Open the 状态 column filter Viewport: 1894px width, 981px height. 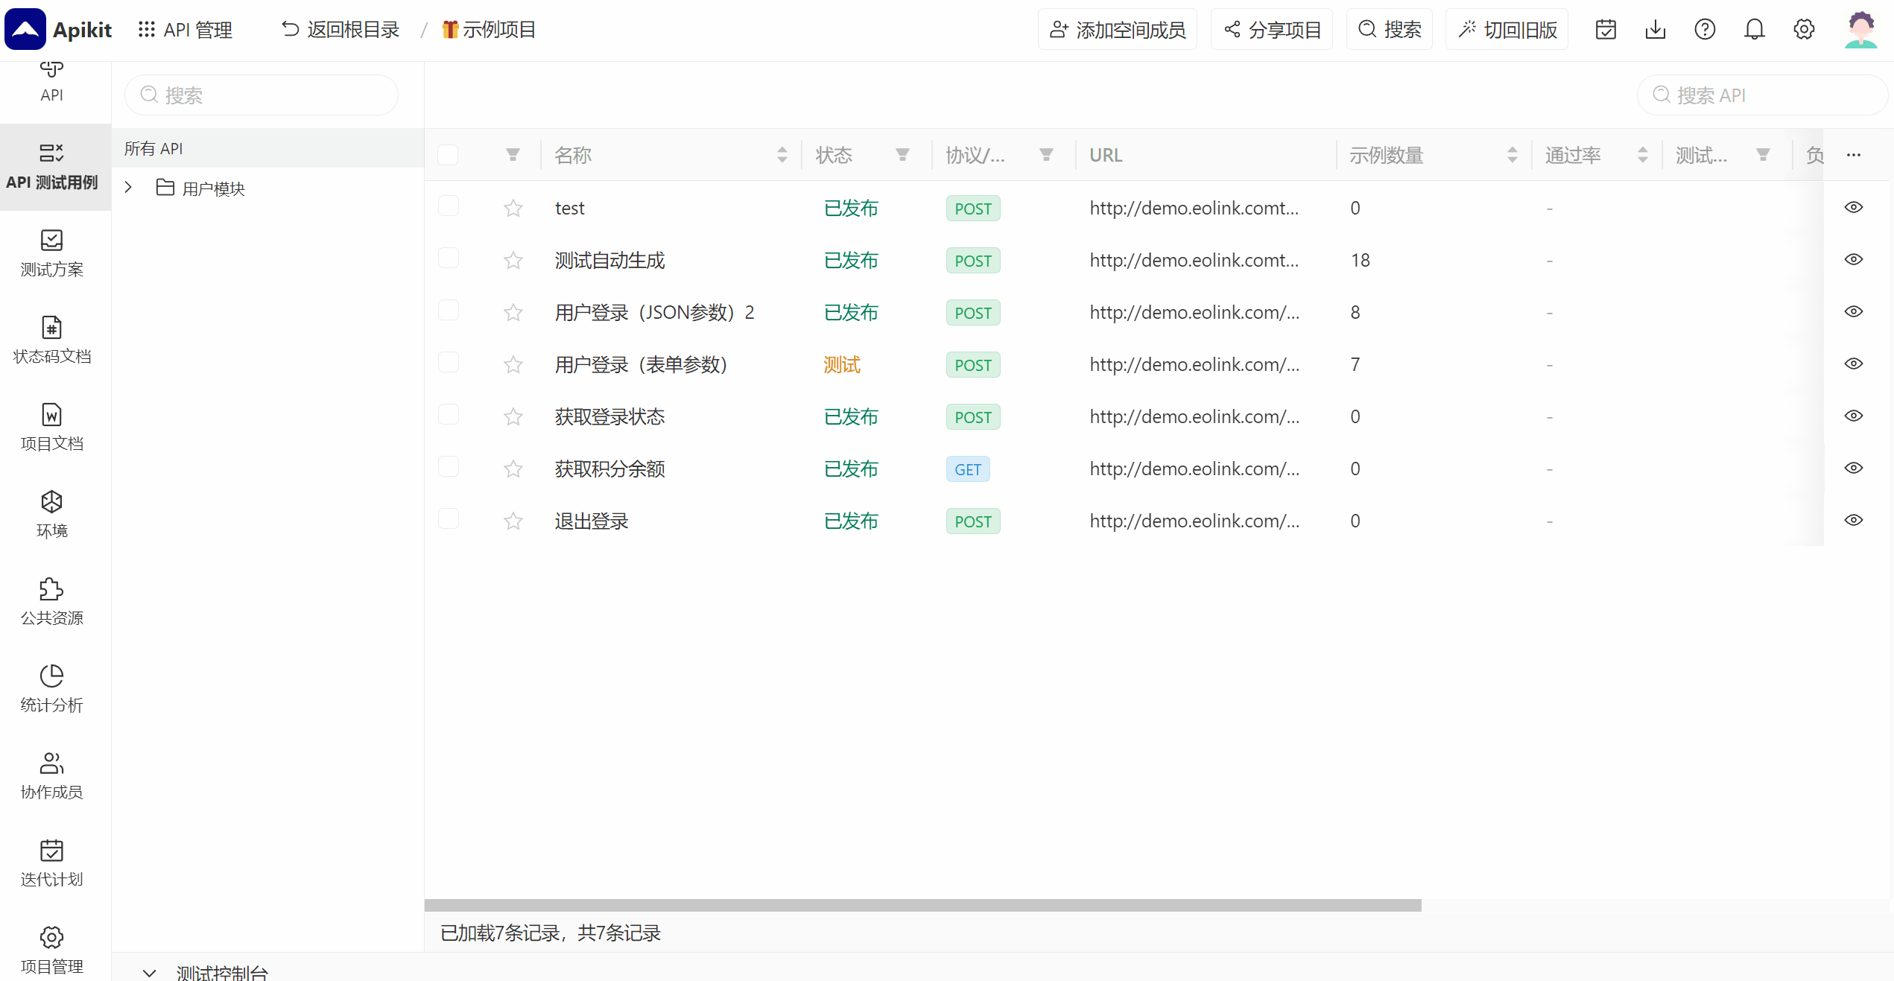pyautogui.click(x=902, y=155)
